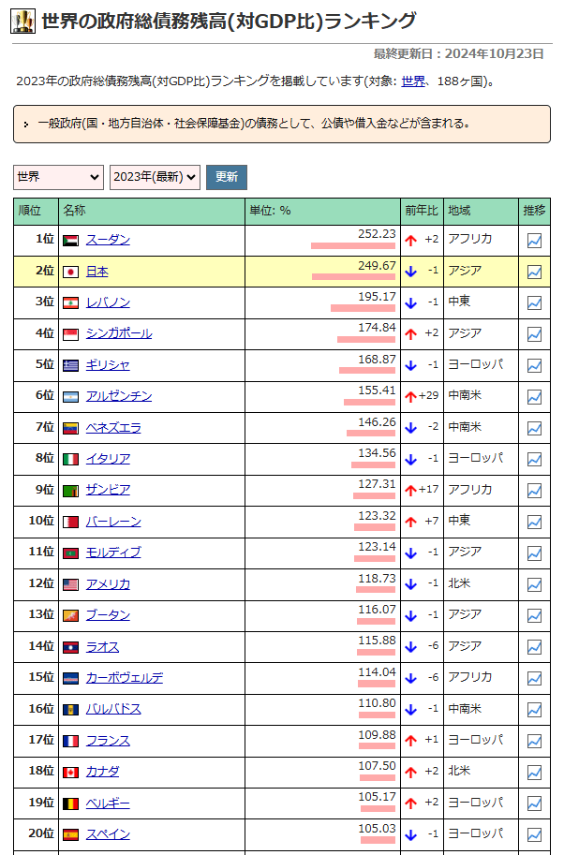Click the trend chart icon for フランス
Image resolution: width=564 pixels, height=855 pixels.
click(534, 741)
